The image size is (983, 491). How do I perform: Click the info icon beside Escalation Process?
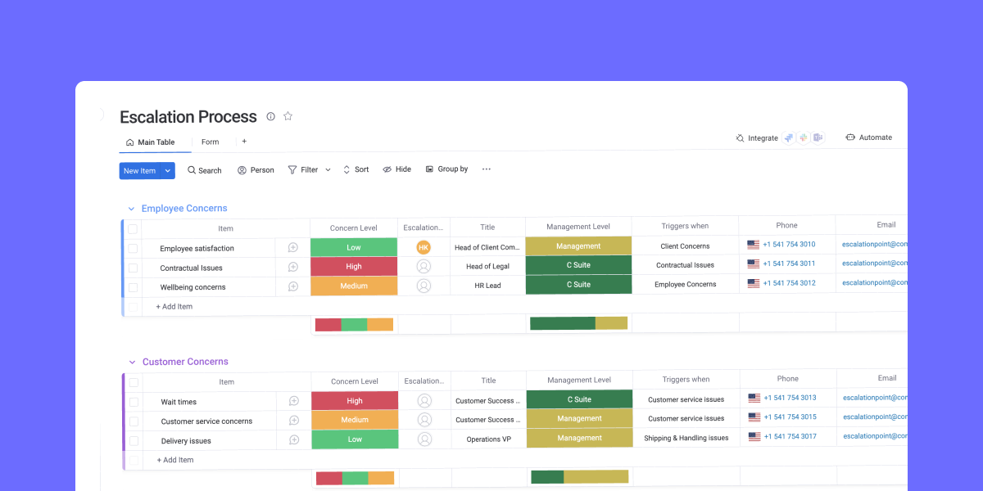point(271,116)
